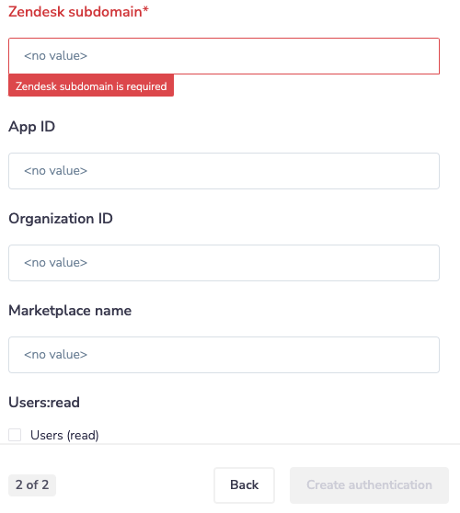The width and height of the screenshot is (460, 513).
Task: Click the 2 of 2 step indicator
Action: tap(32, 485)
